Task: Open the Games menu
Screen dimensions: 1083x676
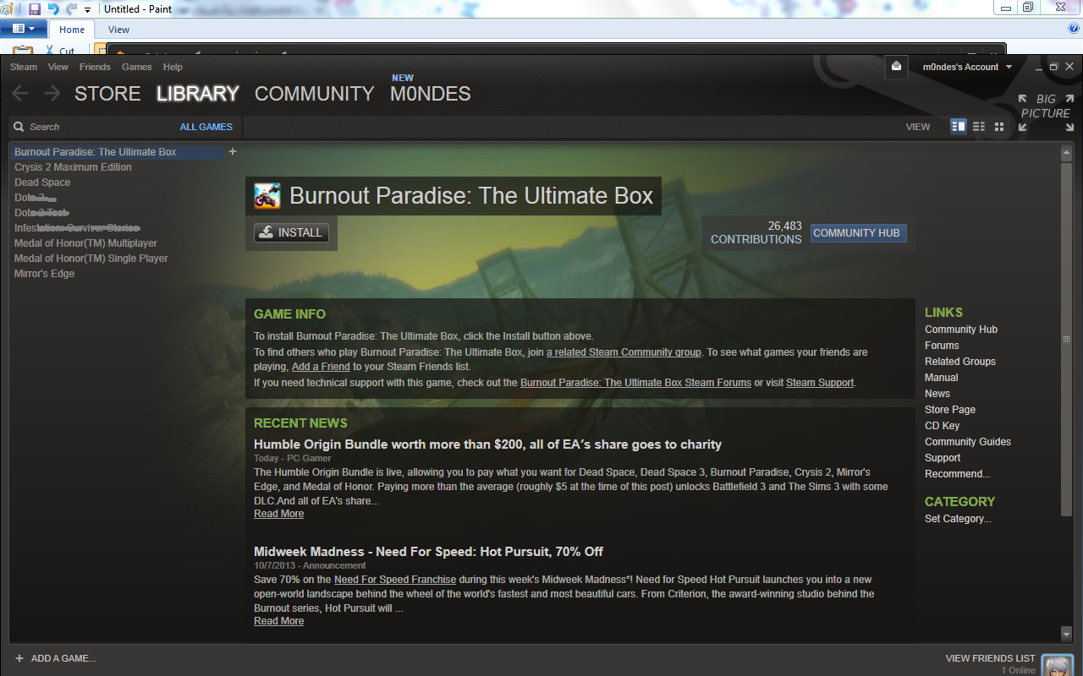Action: coord(137,67)
